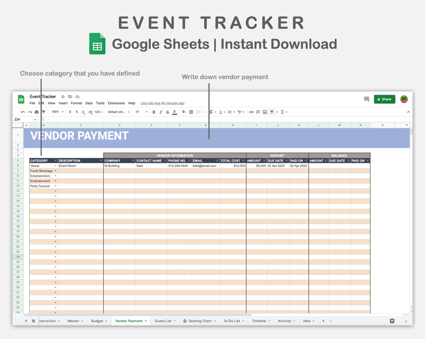Star the Event Tracker spreadsheet
Screen dimensions: 425x339
click(63, 97)
